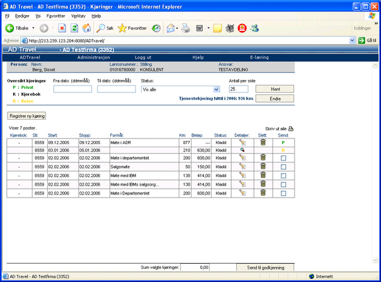Viewport: 381px width, 282px height.
Task: Open the Favoritter menu in the menu bar
Action: 55,16
